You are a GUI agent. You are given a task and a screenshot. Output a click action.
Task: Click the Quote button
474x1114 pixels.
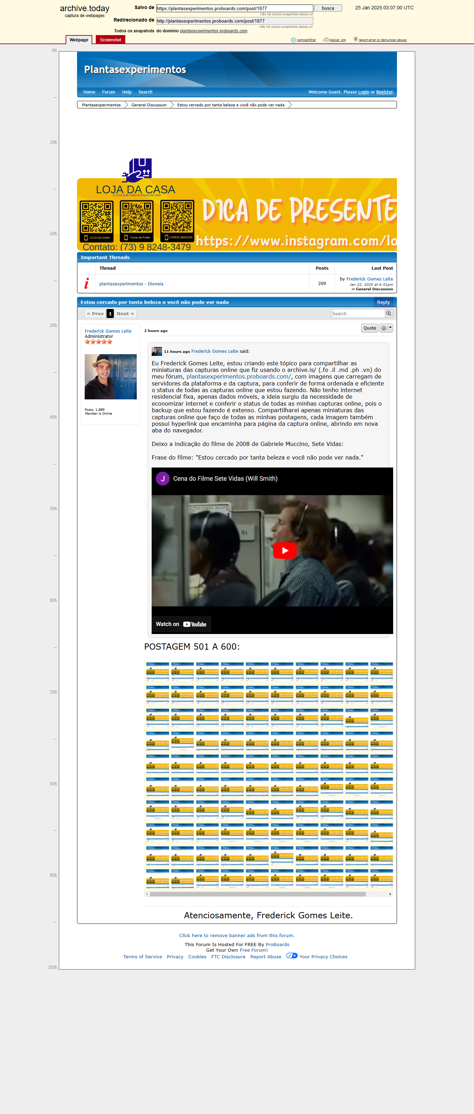[370, 328]
